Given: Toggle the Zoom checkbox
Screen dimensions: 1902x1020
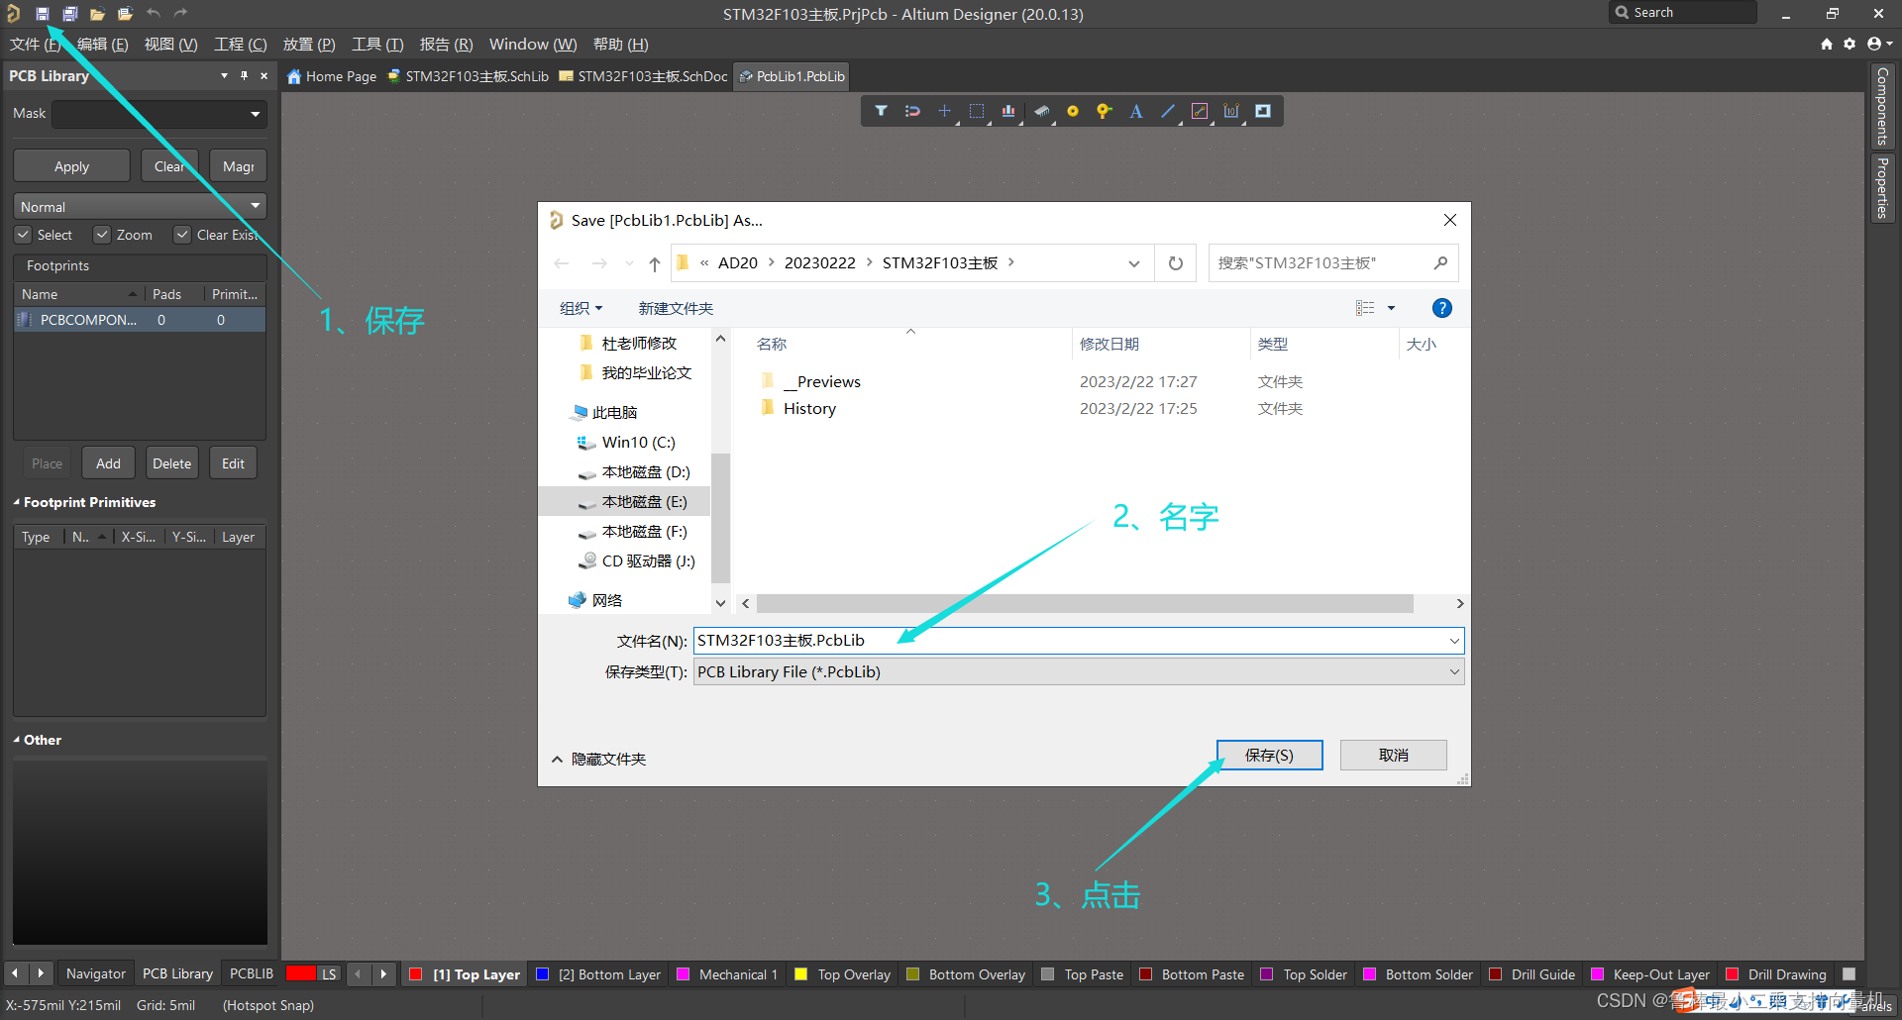Looking at the screenshot, I should (x=102, y=235).
